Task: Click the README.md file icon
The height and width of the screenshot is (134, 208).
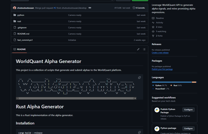Action: (15, 34)
